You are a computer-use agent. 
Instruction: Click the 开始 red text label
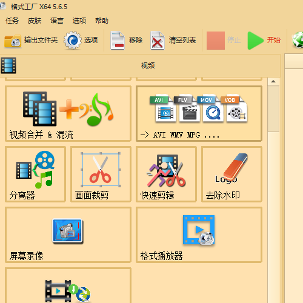pos(274,40)
